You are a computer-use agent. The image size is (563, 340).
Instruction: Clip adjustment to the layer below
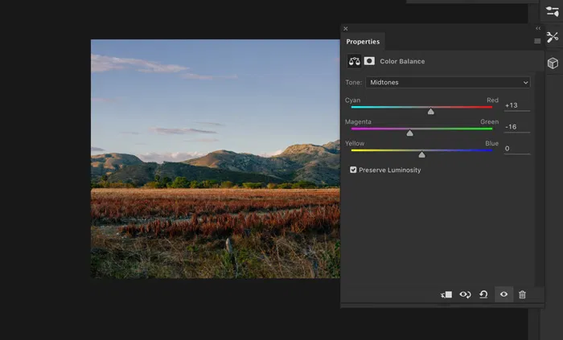point(446,295)
